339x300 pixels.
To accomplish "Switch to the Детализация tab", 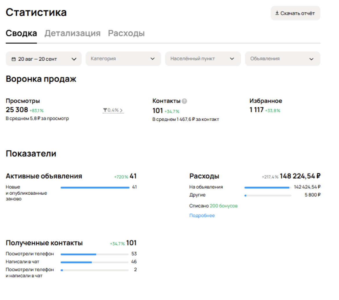I will (72, 33).
